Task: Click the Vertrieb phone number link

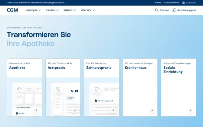Action: 171,3
